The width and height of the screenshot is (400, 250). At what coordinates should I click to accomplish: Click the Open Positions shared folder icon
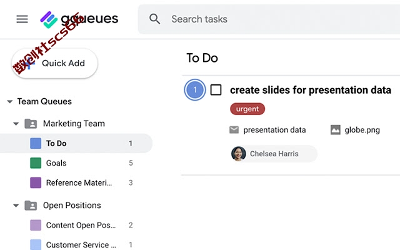click(31, 206)
